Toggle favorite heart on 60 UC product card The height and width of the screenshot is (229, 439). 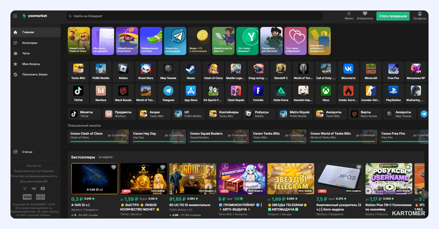212,167
